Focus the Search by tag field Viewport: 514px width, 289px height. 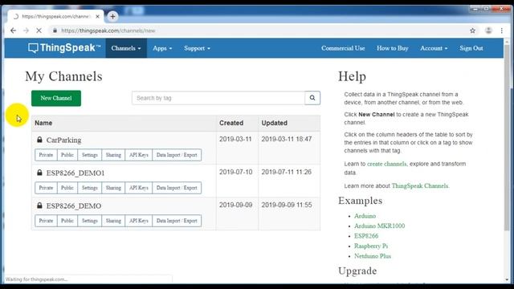click(218, 98)
